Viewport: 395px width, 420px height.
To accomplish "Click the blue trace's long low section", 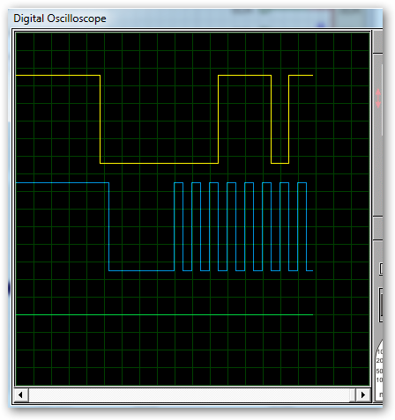I will 141,270.
